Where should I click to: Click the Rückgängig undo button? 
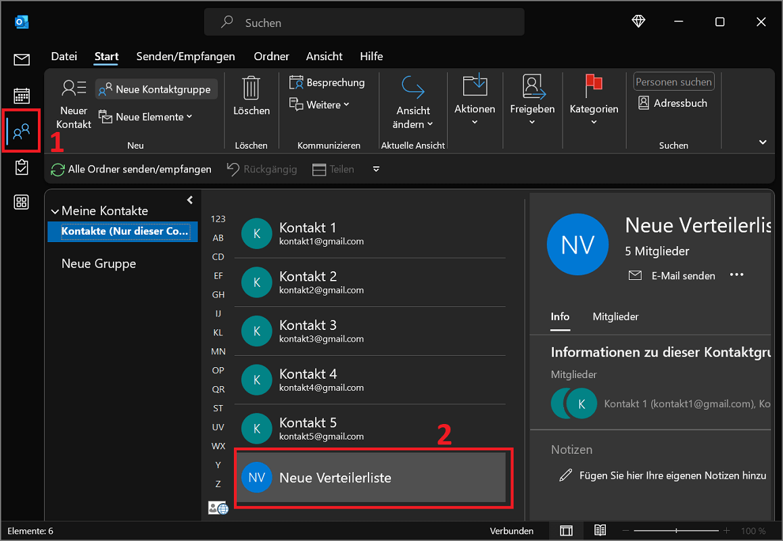click(x=262, y=169)
